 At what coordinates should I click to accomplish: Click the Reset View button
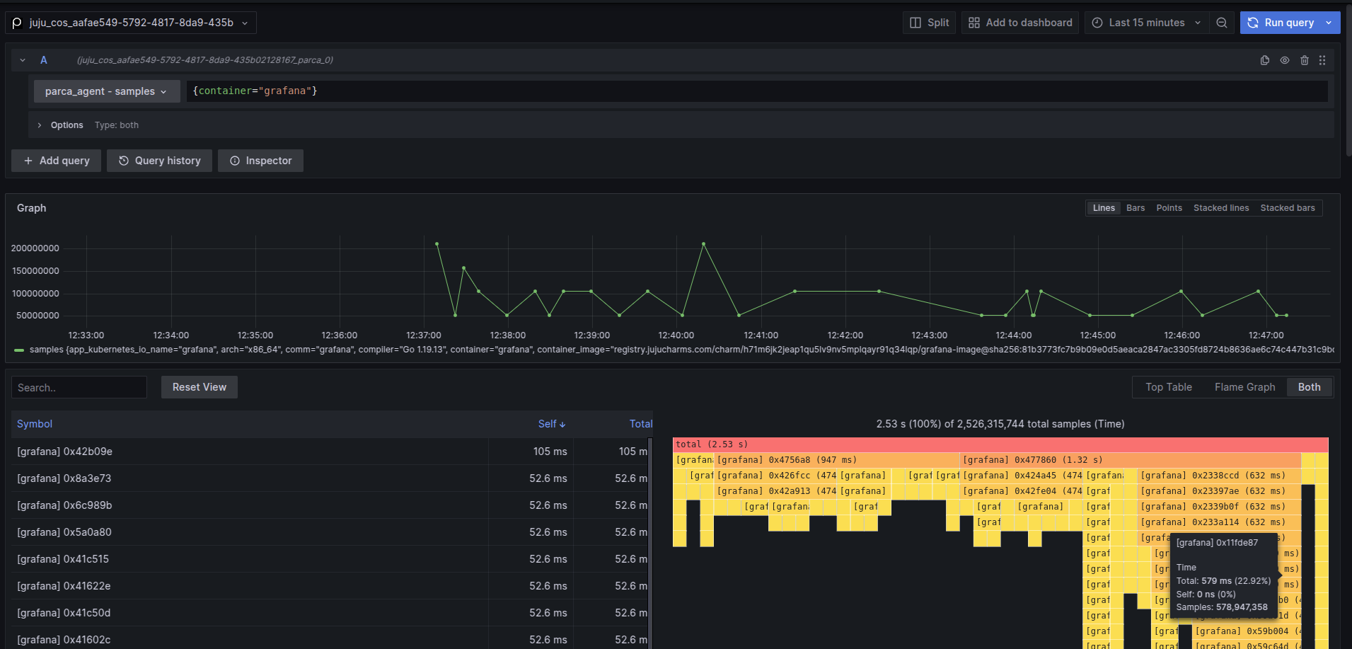pos(200,387)
